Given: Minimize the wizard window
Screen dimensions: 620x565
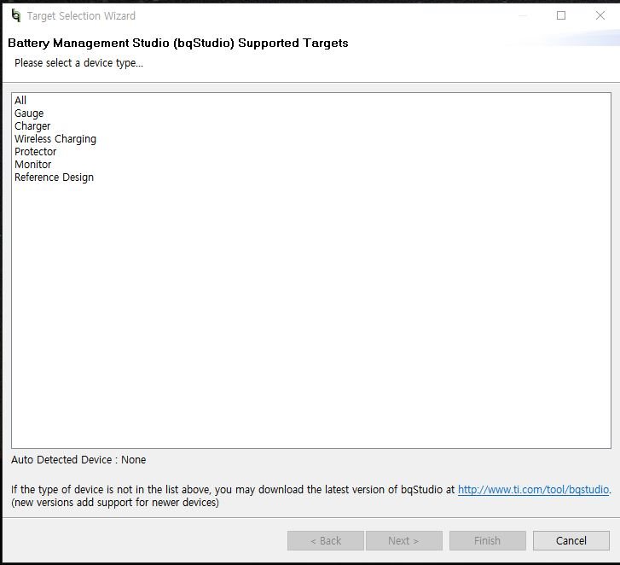Looking at the screenshot, I should tap(522, 15).
